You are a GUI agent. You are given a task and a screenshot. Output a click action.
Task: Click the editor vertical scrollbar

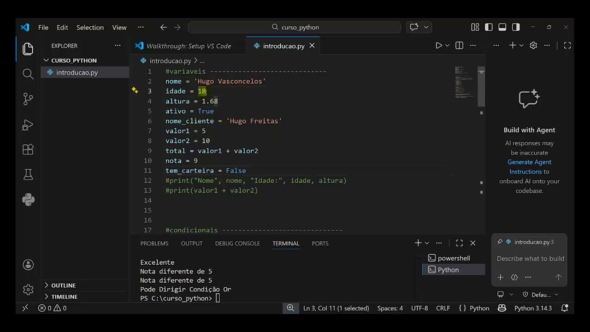point(481,87)
